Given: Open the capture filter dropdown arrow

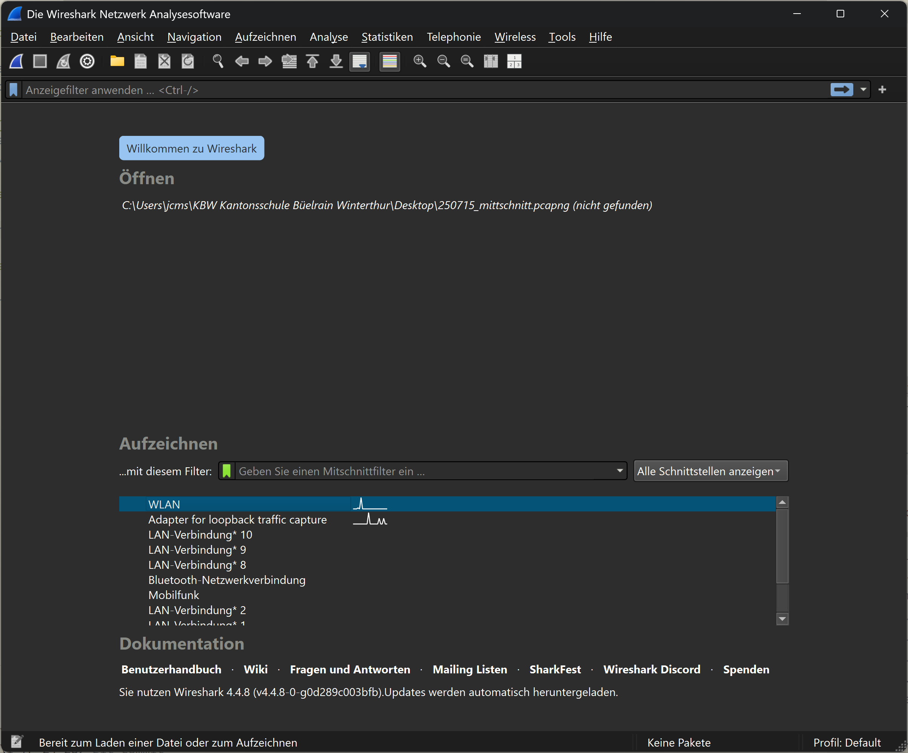Looking at the screenshot, I should click(x=620, y=471).
